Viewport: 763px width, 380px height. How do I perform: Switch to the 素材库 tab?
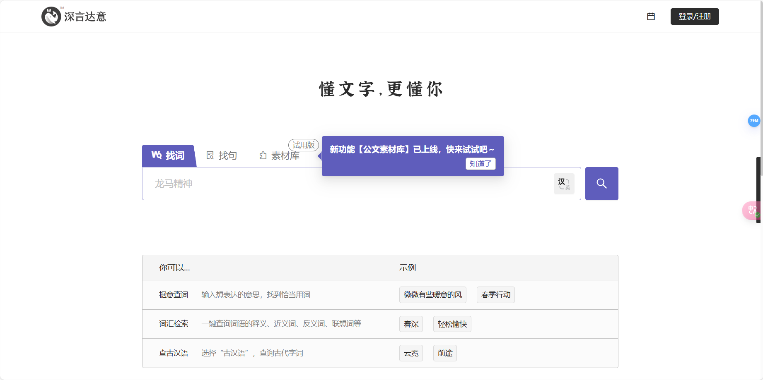pos(285,155)
